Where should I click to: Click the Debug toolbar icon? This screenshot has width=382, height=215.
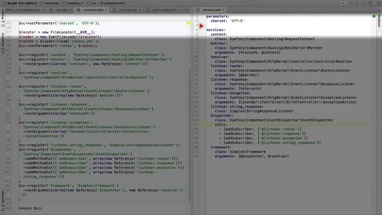click(x=357, y=3)
